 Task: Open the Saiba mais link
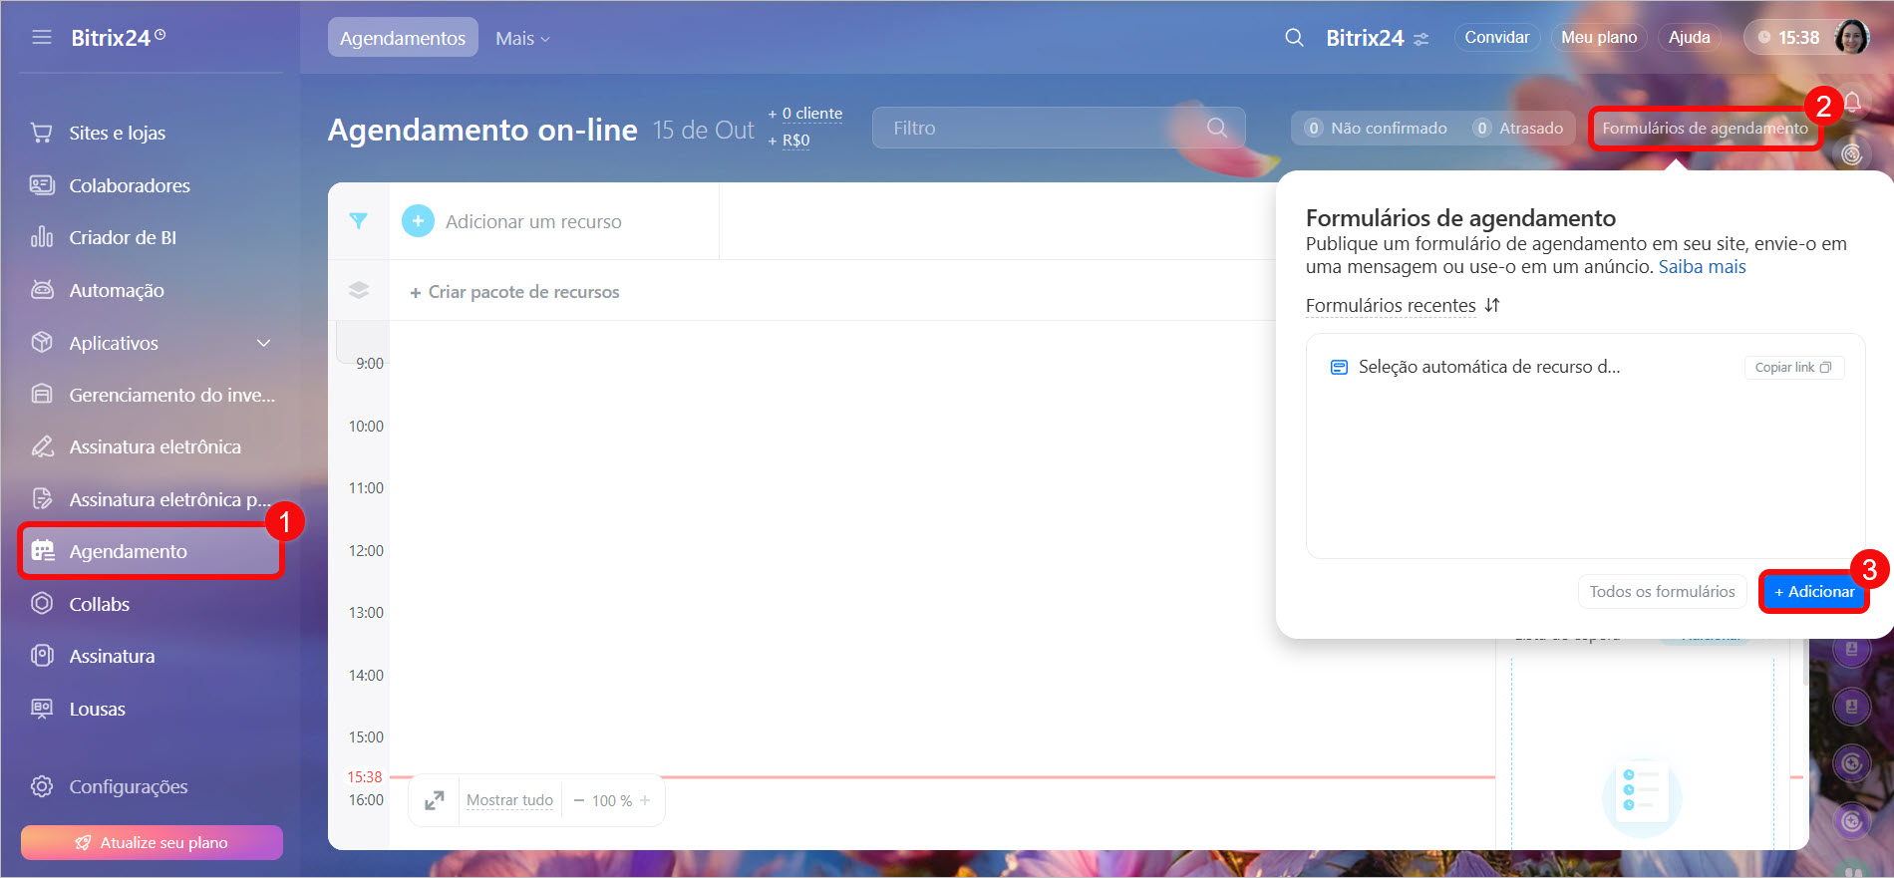[1702, 267]
